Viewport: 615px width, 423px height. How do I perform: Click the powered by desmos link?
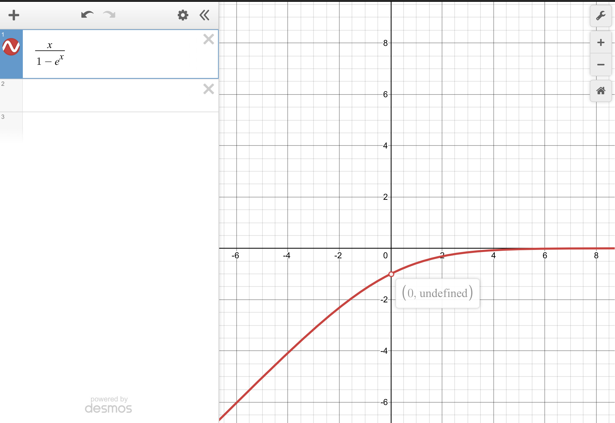point(108,405)
